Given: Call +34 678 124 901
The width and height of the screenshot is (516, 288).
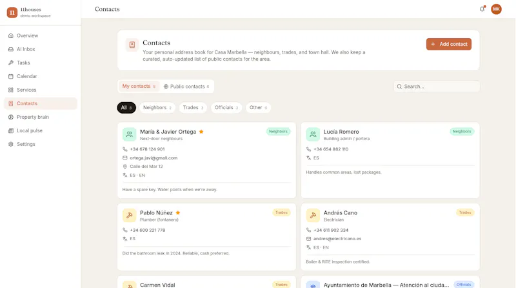Looking at the screenshot, I should click(x=147, y=149).
